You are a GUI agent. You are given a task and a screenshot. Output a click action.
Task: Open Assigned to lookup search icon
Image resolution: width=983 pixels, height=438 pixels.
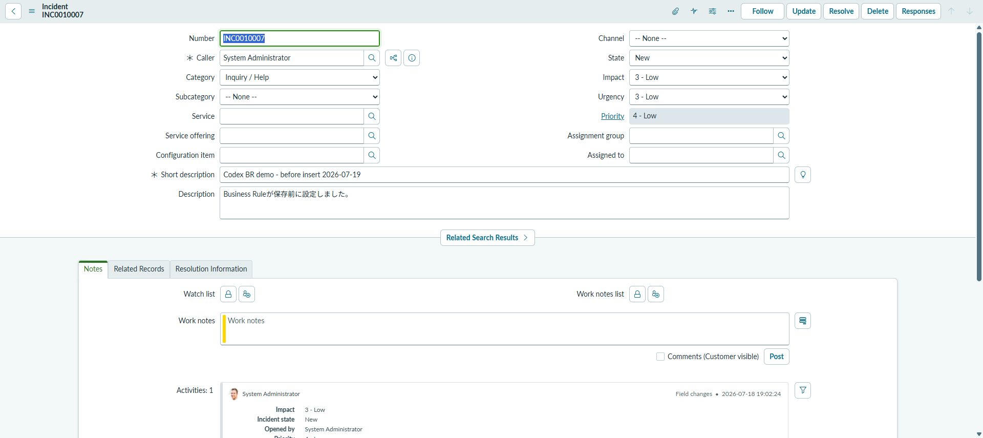[x=781, y=155]
